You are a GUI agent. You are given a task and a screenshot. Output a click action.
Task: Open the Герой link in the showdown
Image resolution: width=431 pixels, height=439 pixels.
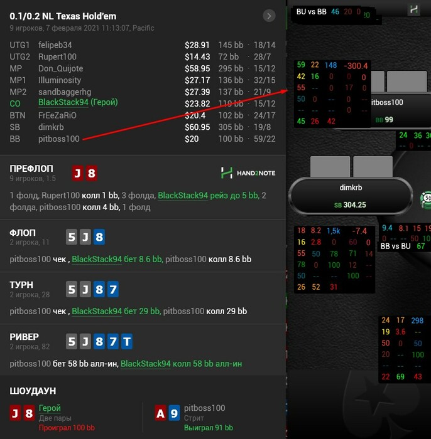(50, 408)
